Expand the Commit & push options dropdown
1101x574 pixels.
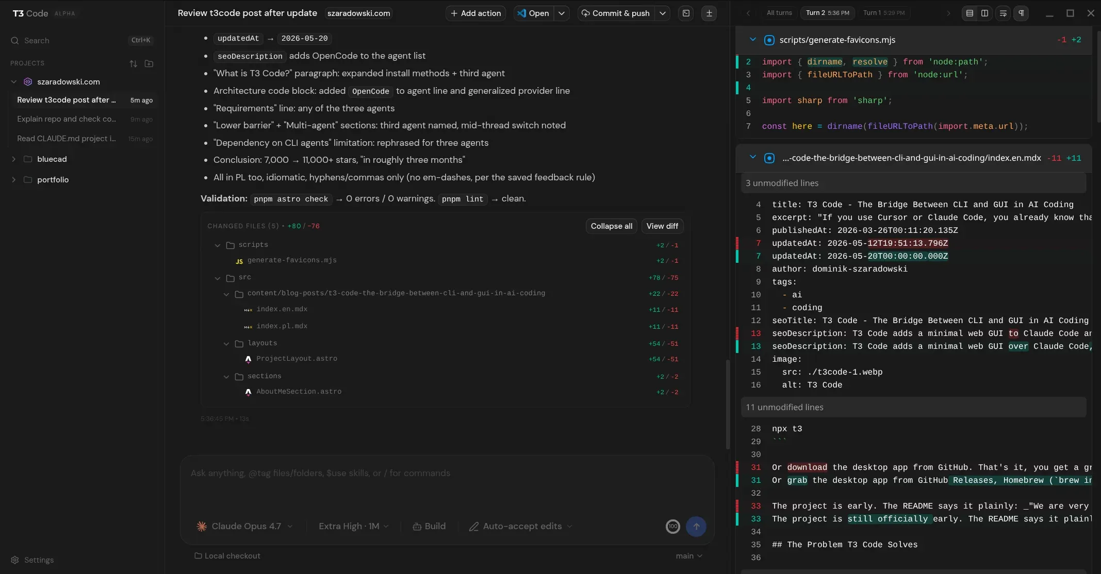pyautogui.click(x=663, y=13)
